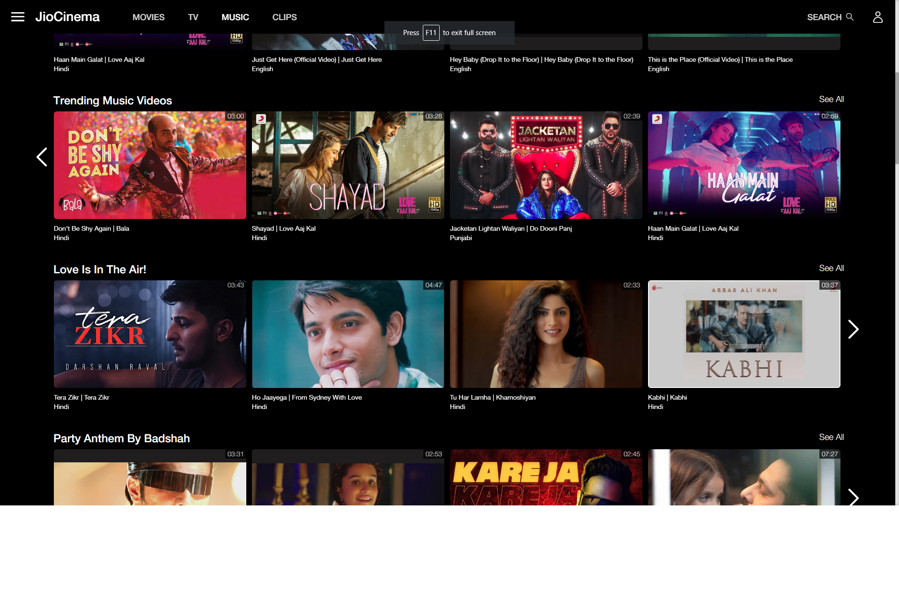Open the top-row 'Haan Main Galat | Love Aaj Kal' title

99,59
